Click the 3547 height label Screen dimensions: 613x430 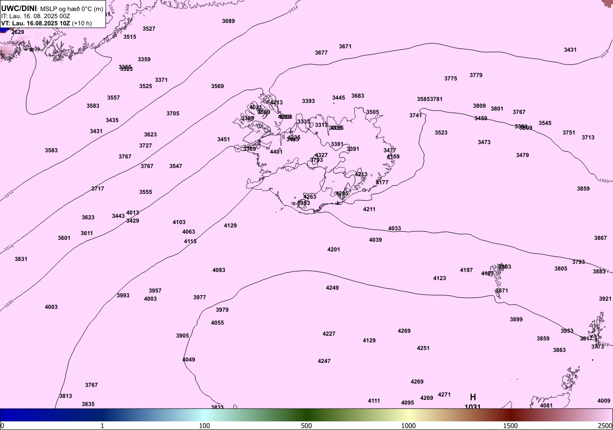coord(176,166)
